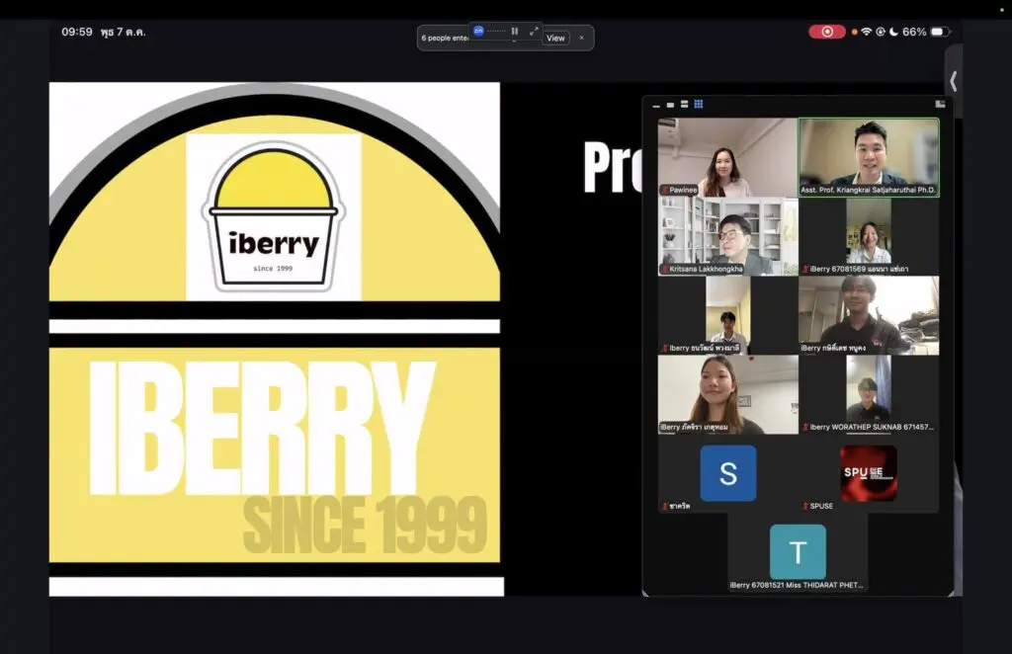Click the teal T avatar of THIDARAT
1012x654 pixels.
[798, 552]
